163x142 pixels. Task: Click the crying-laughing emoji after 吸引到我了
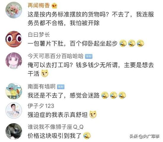pos(87,135)
